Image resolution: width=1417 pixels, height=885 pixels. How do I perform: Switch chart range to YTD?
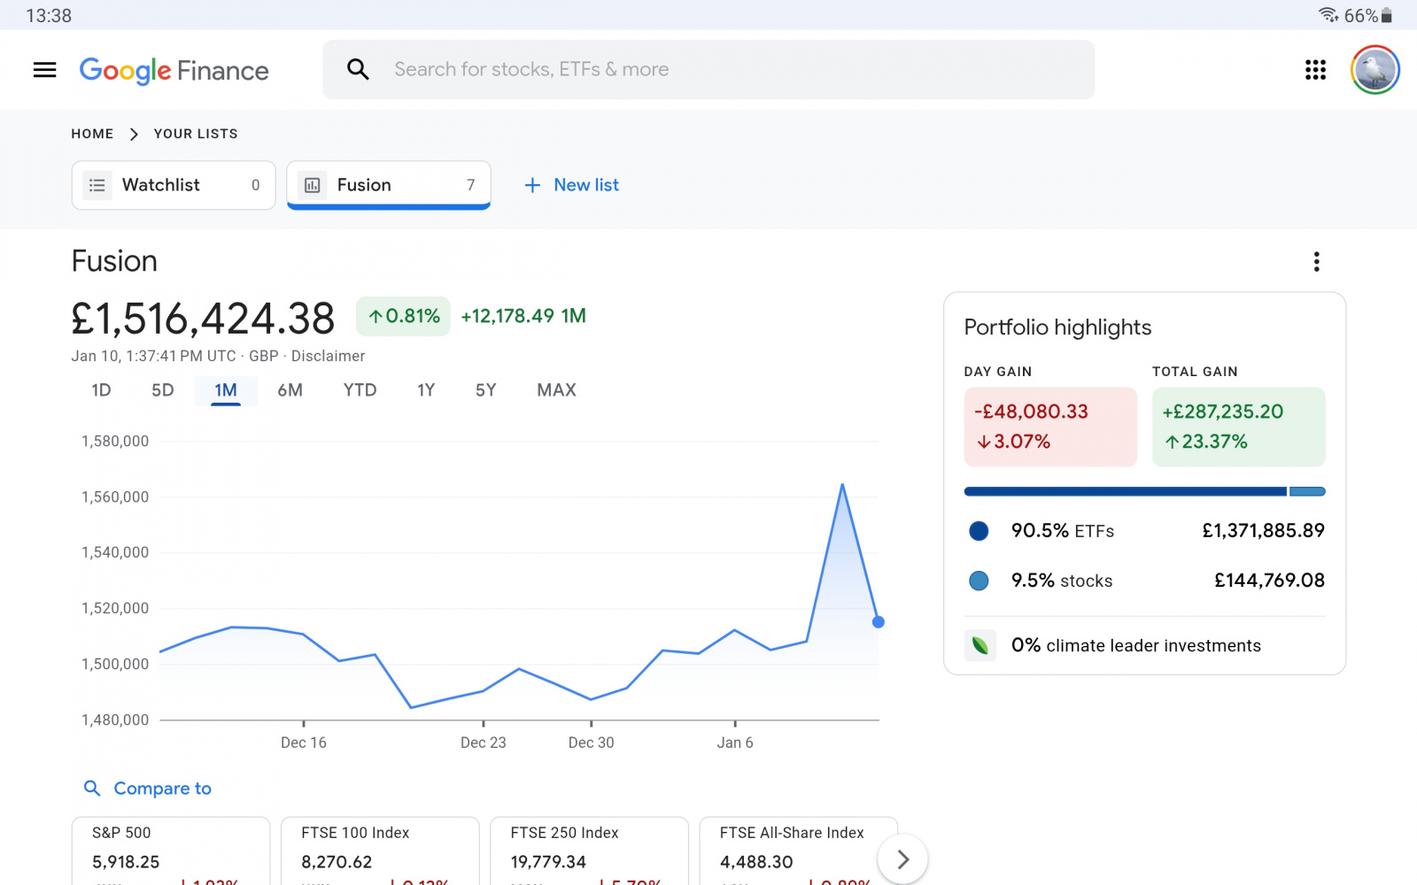pyautogui.click(x=360, y=390)
